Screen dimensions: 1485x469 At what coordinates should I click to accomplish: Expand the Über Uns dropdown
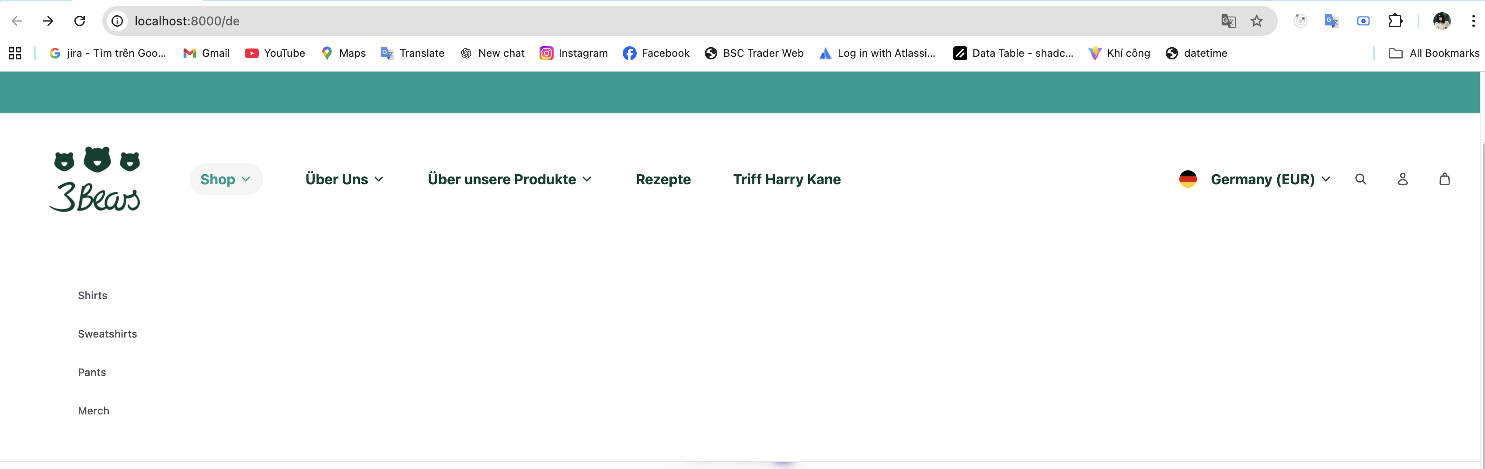[x=344, y=179]
